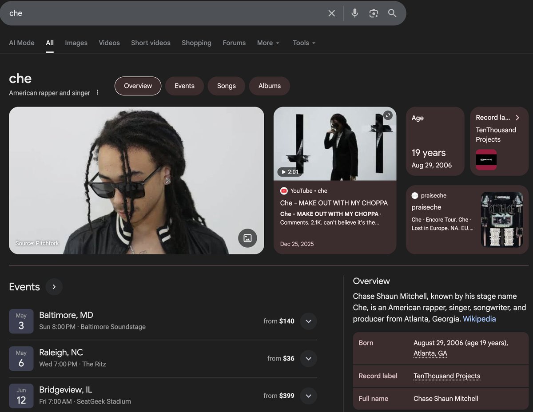
Task: Switch to AI Mode tab
Action: coord(22,43)
